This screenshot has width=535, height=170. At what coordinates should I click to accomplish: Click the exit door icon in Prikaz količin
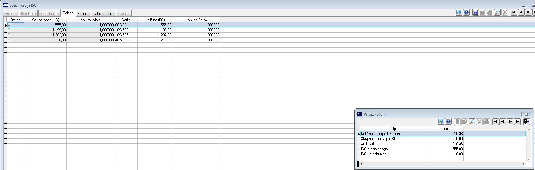(526, 122)
